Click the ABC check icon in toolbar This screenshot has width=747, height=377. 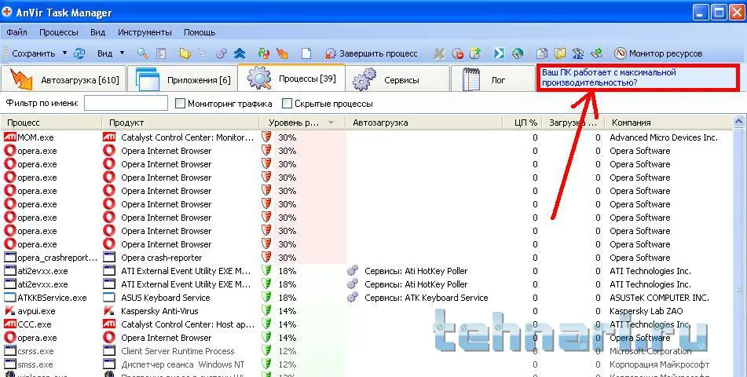[578, 53]
